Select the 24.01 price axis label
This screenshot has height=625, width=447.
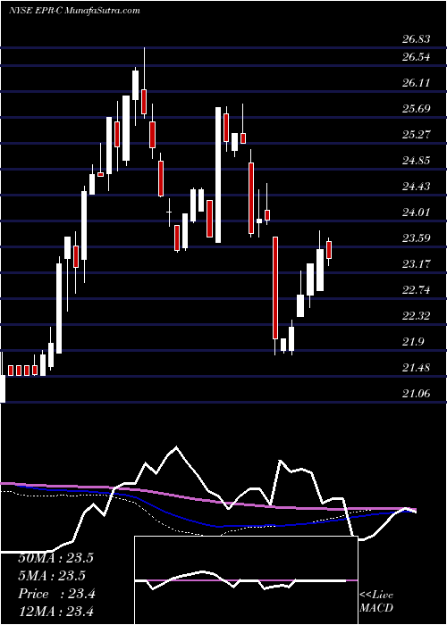[417, 212]
